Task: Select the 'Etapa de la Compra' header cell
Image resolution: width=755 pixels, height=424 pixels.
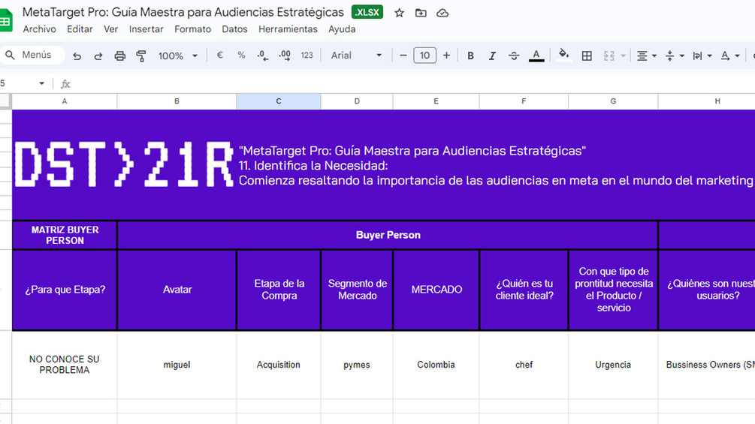Action: tap(279, 290)
